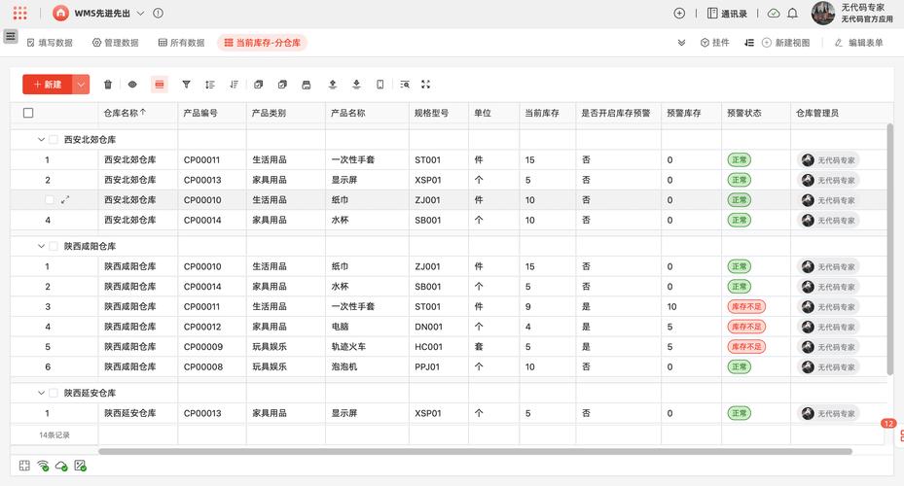
Task: Click the mobile phone preview icon
Action: pos(380,85)
